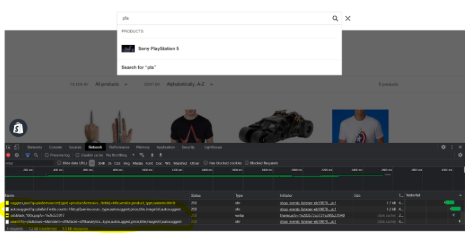The height and width of the screenshot is (238, 470).
Task: Click the network search magnifier icon
Action: (36, 155)
